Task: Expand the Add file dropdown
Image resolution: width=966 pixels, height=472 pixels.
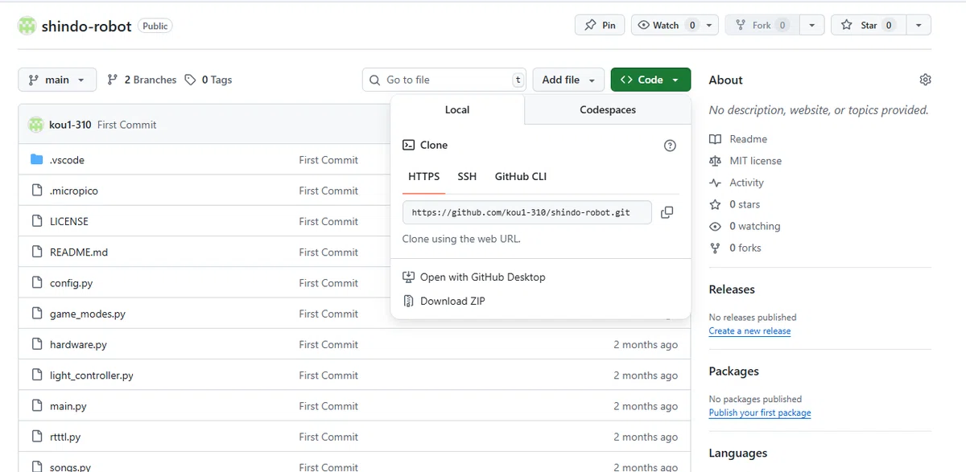Action: point(568,80)
